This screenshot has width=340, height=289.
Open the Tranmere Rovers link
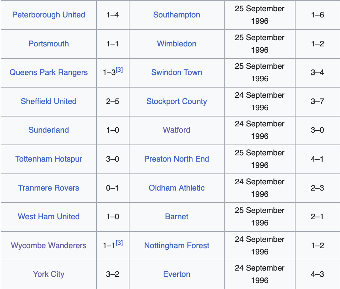(48, 188)
